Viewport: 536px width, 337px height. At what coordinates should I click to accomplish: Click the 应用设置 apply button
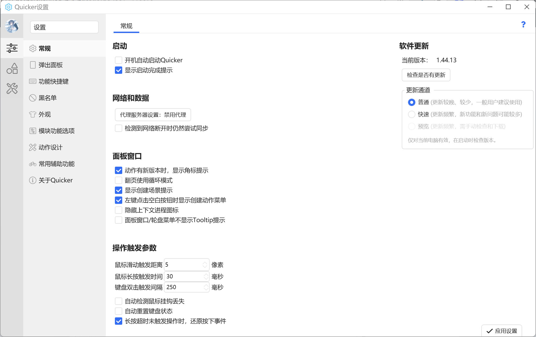[502, 331]
